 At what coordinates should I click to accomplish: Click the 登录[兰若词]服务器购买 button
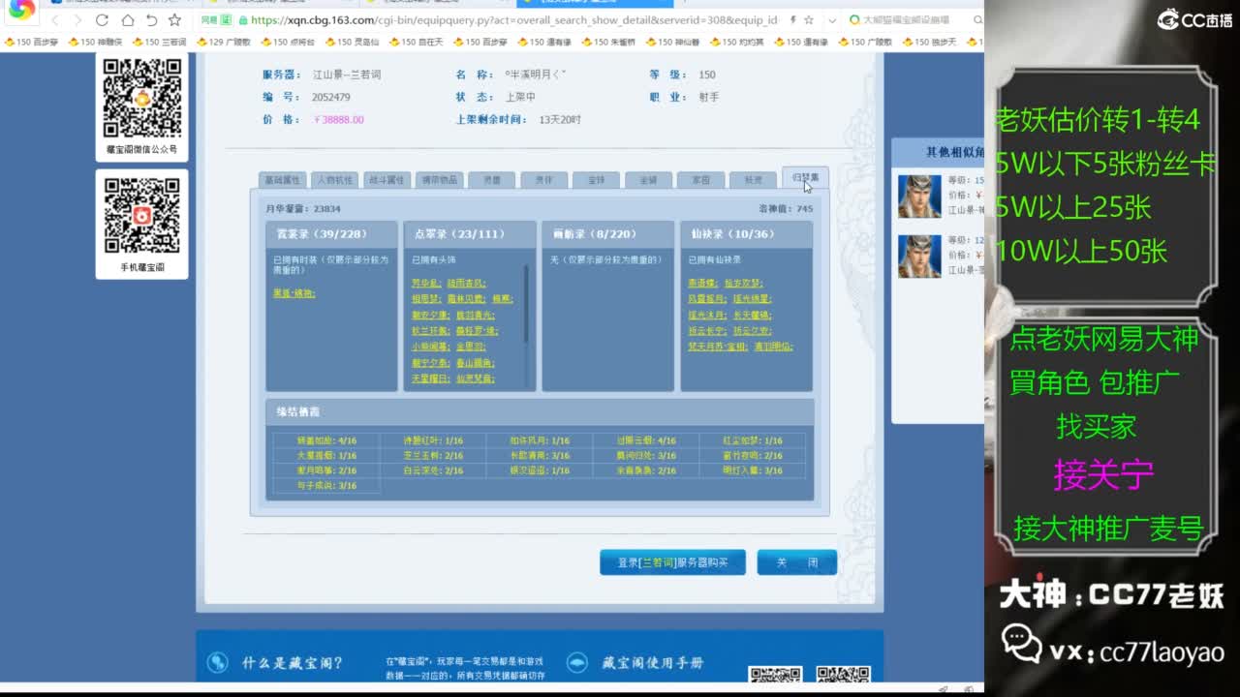(x=672, y=562)
